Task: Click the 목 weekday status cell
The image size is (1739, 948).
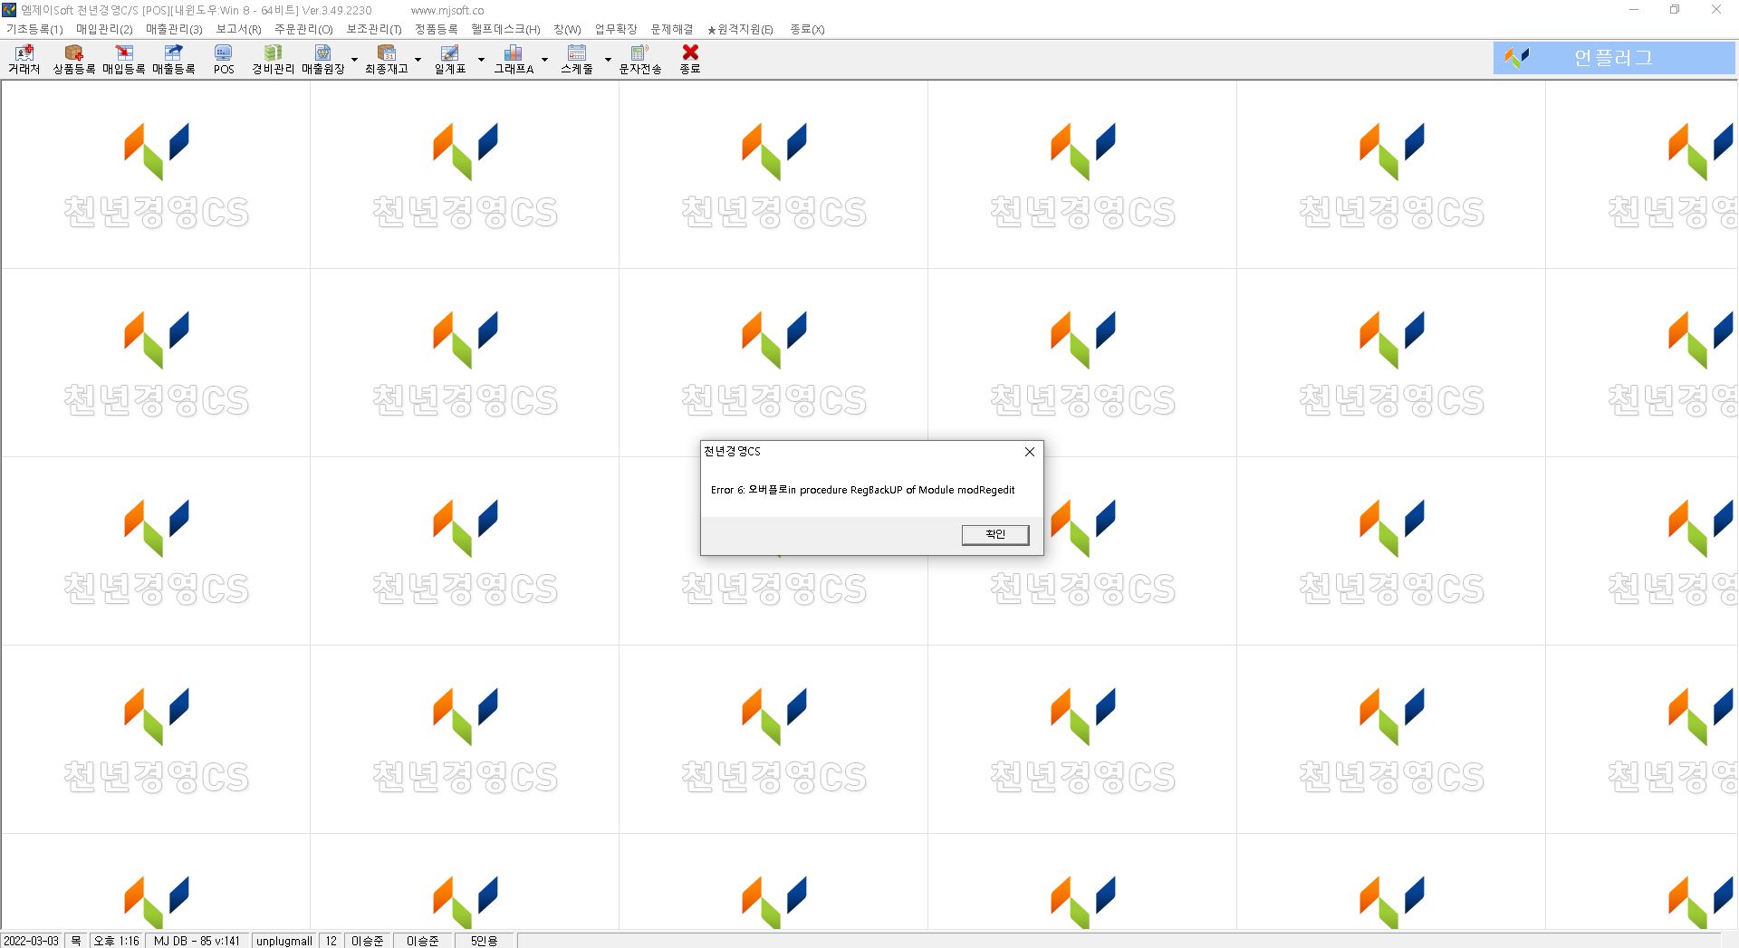Action: click(76, 941)
